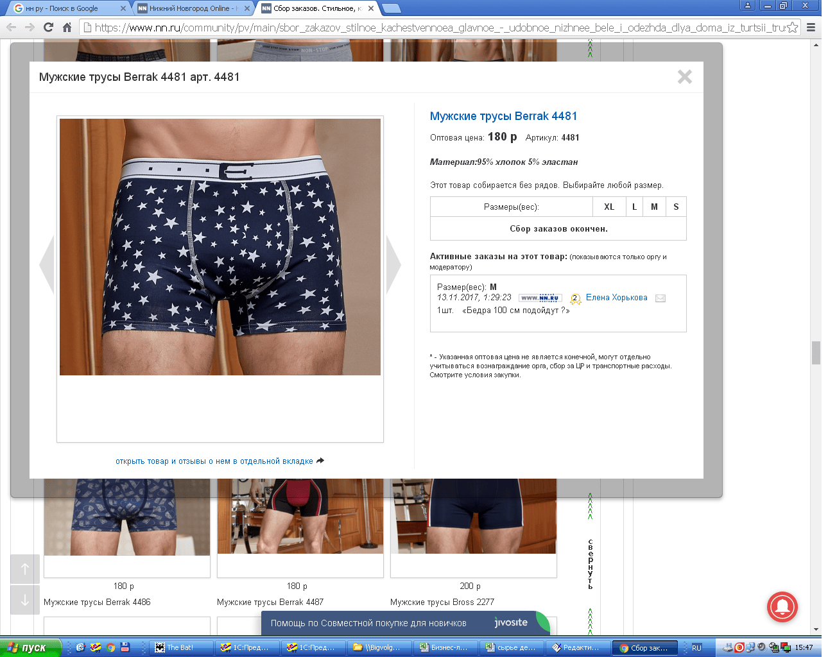Screen dimensions: 837x657
Task: Click the wholesale price '180 р' in popup
Action: pyautogui.click(x=502, y=137)
